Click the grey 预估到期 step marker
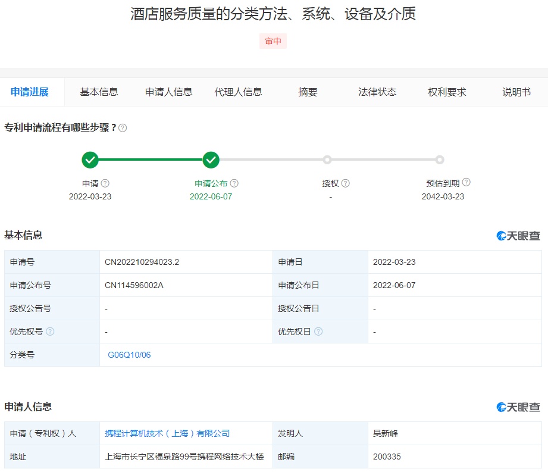Image resolution: width=548 pixels, height=472 pixels. 440,160
